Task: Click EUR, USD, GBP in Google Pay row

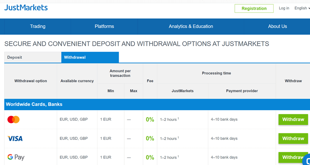Action: pos(74,157)
